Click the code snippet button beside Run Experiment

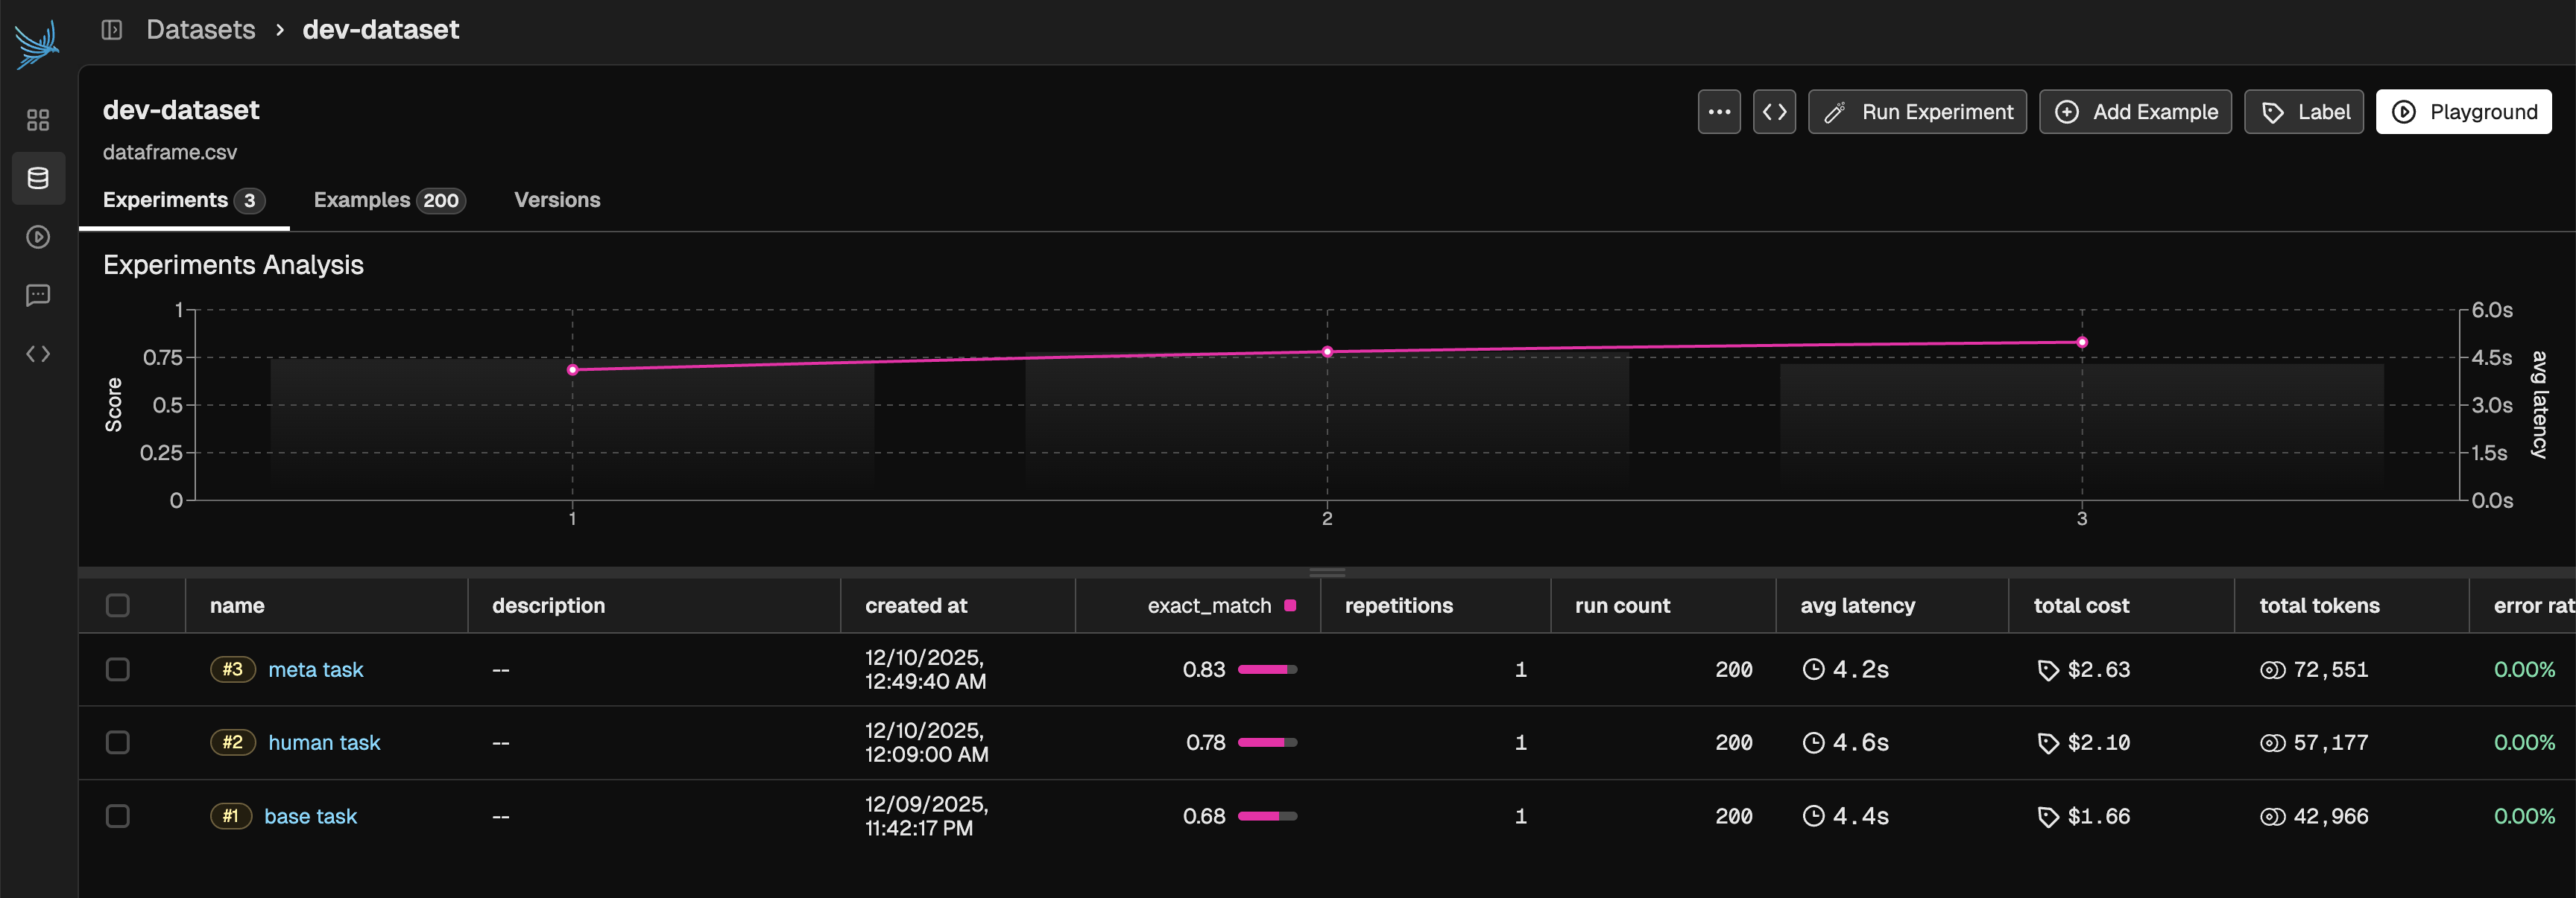(1774, 112)
